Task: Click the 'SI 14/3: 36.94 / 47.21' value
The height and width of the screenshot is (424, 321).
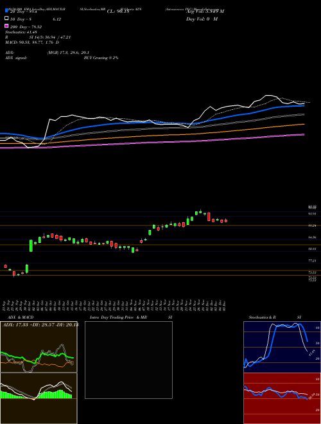Action: (x=50, y=37)
